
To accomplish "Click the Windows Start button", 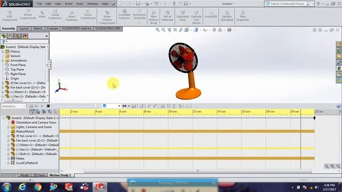I will 6,187.
